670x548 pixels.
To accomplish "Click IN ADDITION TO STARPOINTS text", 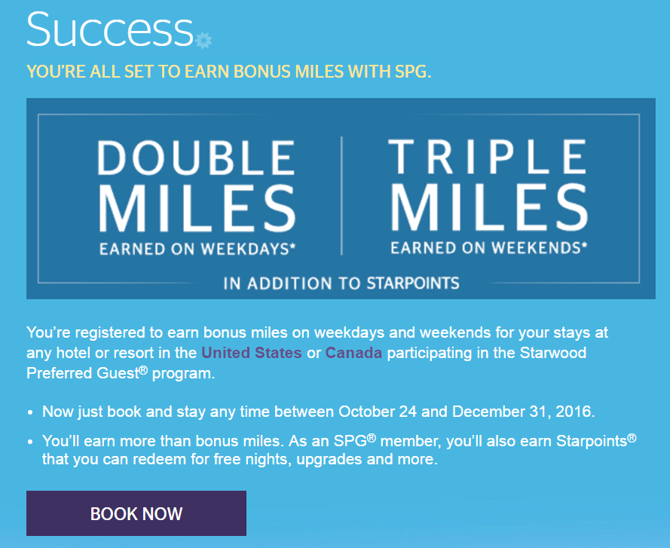I will click(x=341, y=283).
